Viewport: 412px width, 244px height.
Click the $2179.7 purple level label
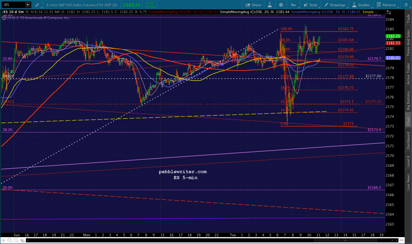click(375, 59)
